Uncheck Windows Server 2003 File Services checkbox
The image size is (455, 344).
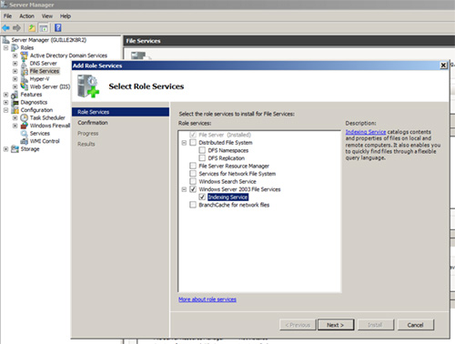coord(193,189)
